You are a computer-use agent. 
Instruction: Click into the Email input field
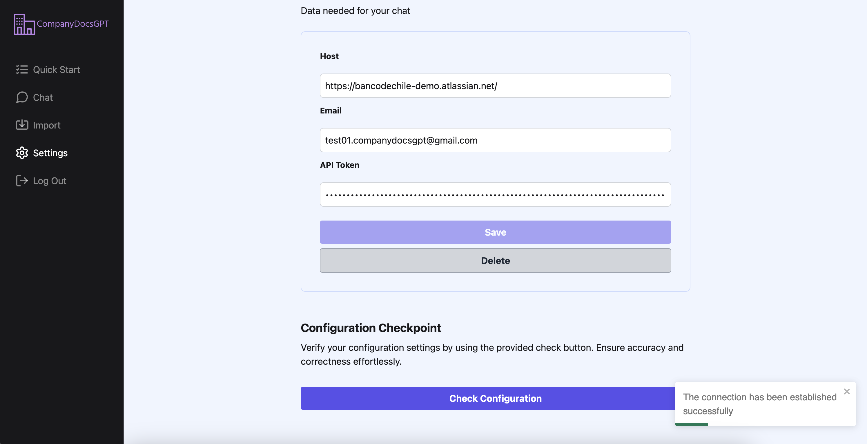tap(495, 140)
